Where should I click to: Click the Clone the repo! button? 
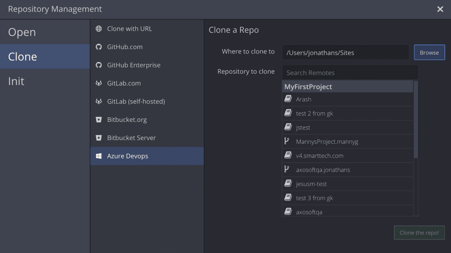pos(419,233)
